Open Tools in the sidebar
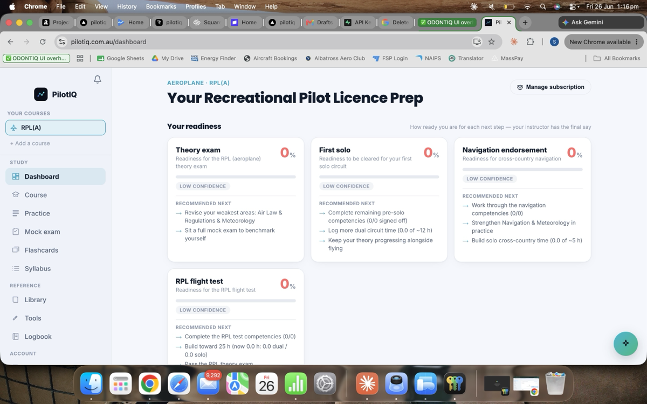 tap(56, 318)
